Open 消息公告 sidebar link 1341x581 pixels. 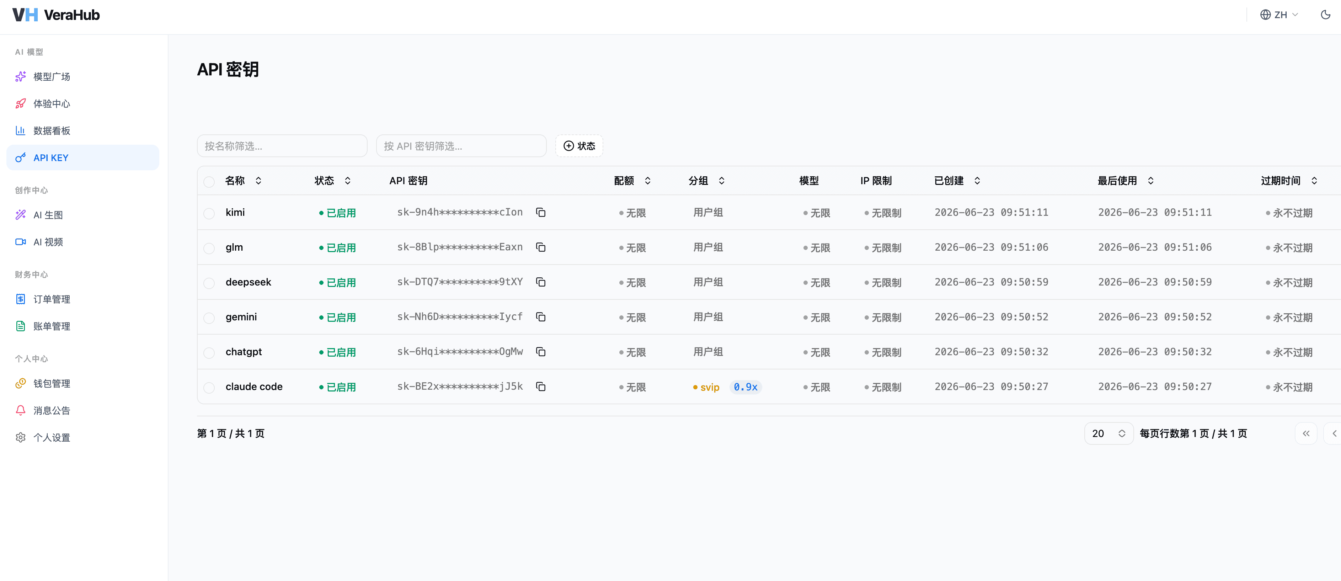coord(83,411)
